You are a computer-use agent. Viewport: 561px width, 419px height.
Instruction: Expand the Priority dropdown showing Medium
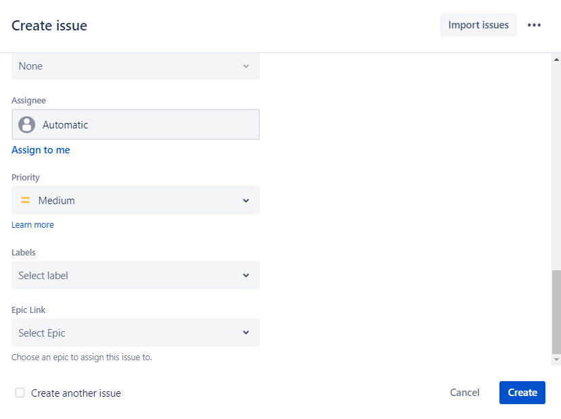(x=135, y=201)
